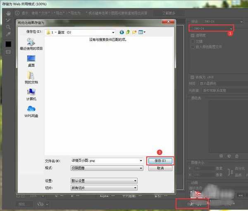This screenshot has width=248, height=211.
Task: Enable the 交错 interlaced checkbox
Action: click(x=193, y=41)
